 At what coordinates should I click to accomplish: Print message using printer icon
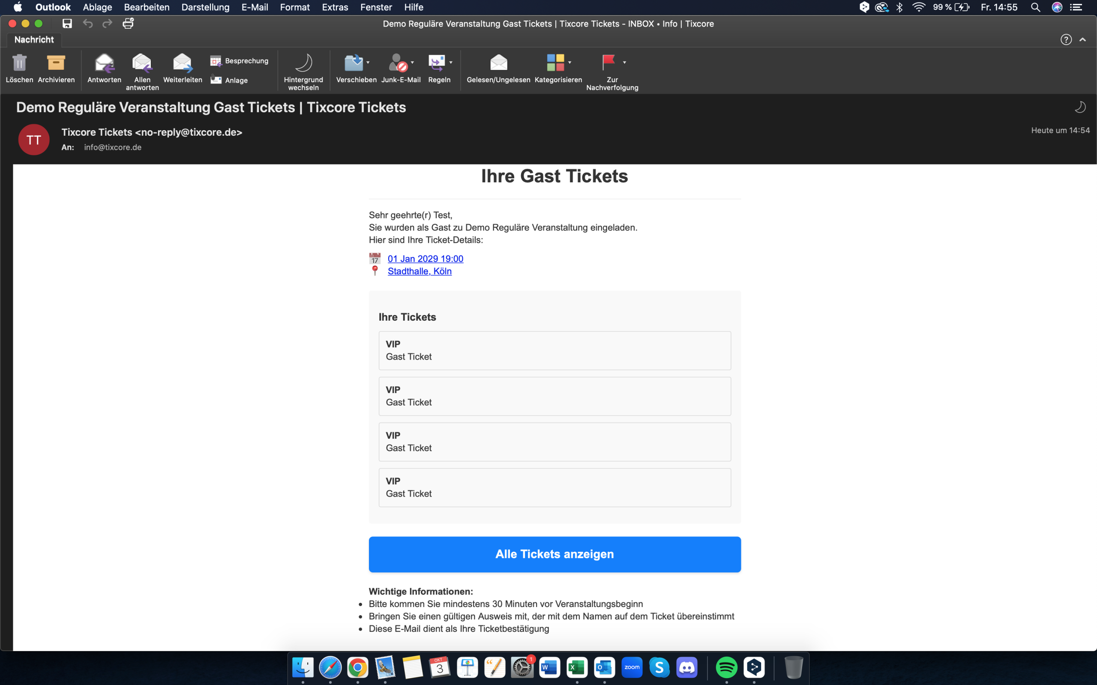pyautogui.click(x=128, y=24)
